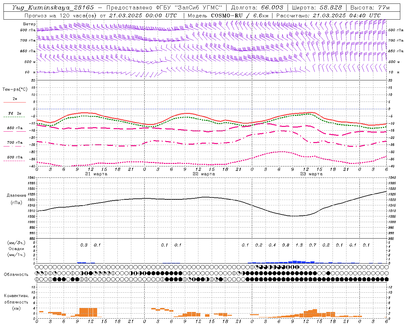Click the Ветер panel label
Image resolution: width=405 pixels, height=324 pixels.
tap(29, 24)
